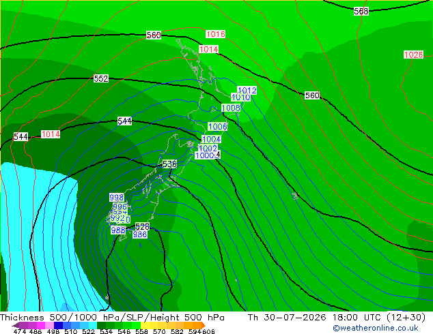
Task: Click the '510' legend scale value
Action: pos(71,331)
